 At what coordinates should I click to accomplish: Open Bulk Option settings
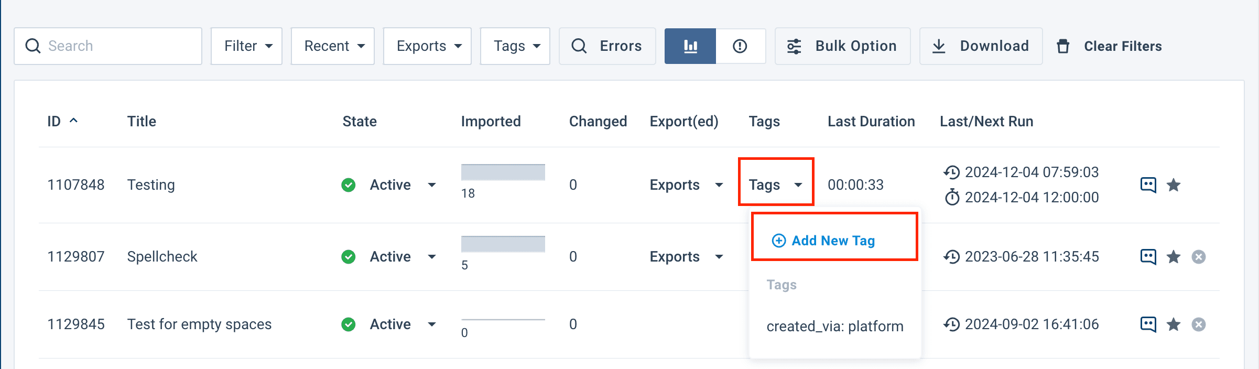click(842, 46)
